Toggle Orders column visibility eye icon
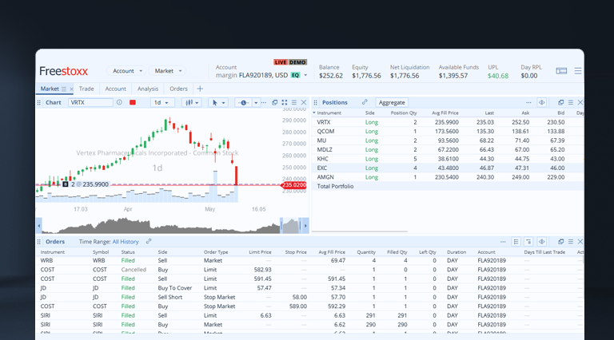Screen dimensions: 614x340 541,242
